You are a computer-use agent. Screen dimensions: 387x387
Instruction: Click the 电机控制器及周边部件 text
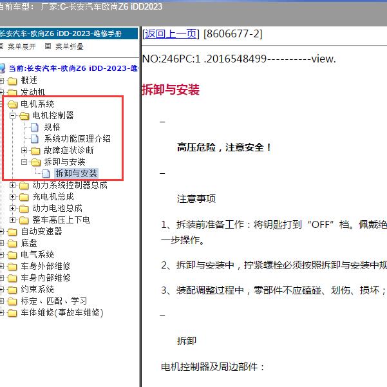pyautogui.click(x=212, y=367)
